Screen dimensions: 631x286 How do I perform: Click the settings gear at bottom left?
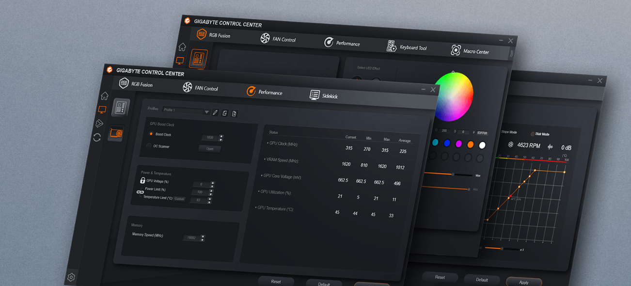(71, 277)
